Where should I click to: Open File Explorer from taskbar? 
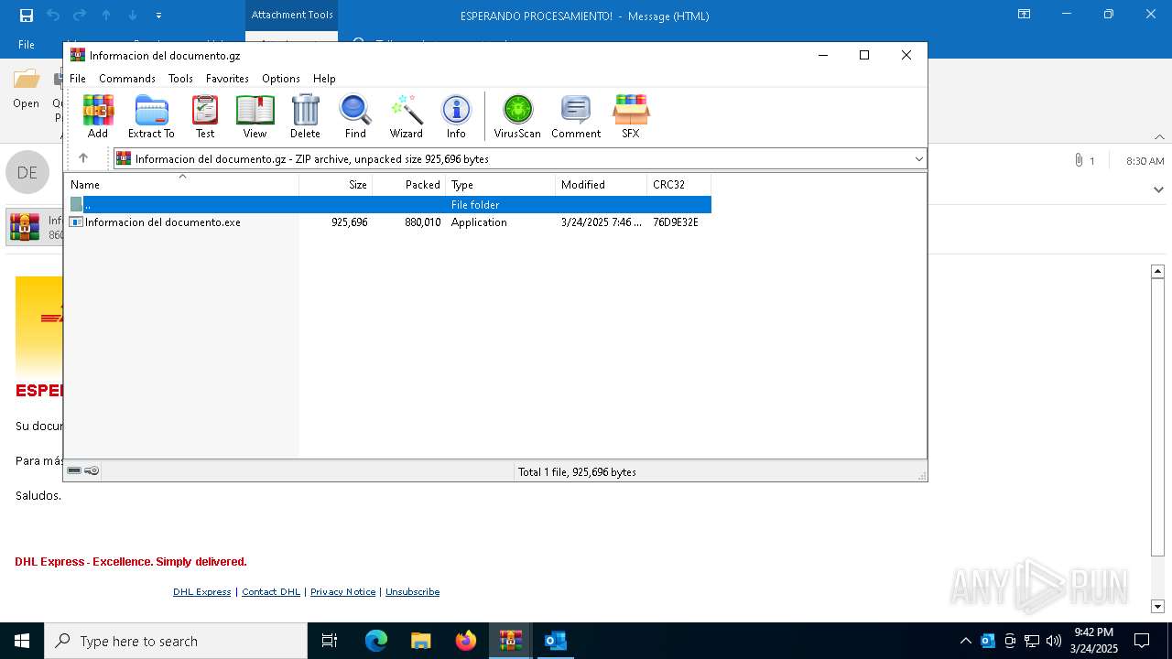(x=420, y=641)
